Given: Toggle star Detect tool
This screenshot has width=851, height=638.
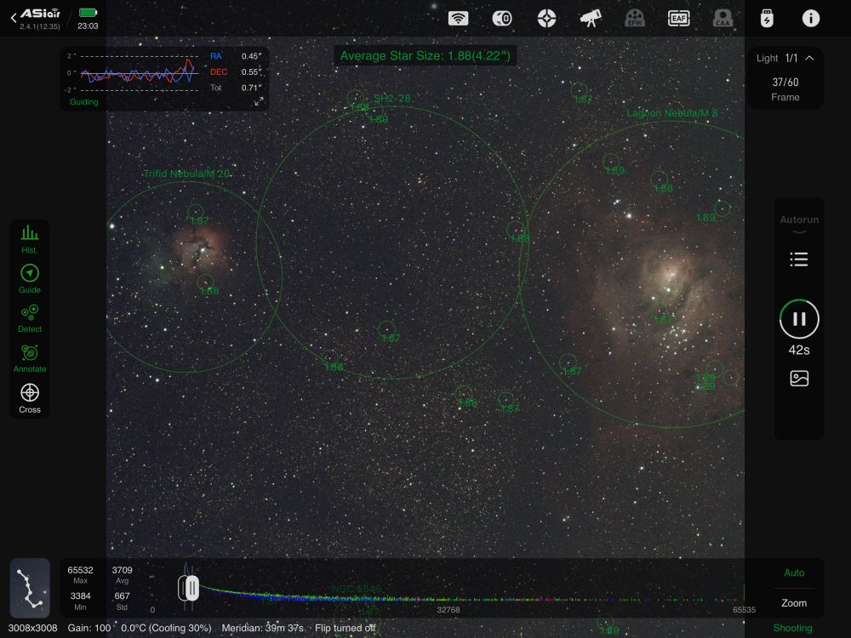Looking at the screenshot, I should [30, 318].
